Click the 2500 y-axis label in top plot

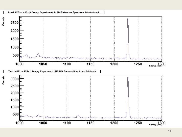[14, 23]
